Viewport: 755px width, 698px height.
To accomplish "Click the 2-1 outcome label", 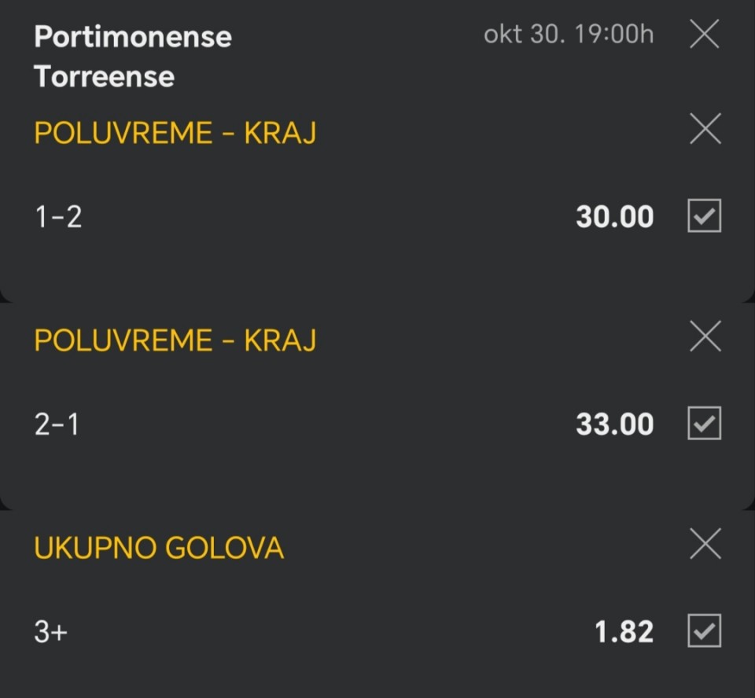I will pos(57,424).
